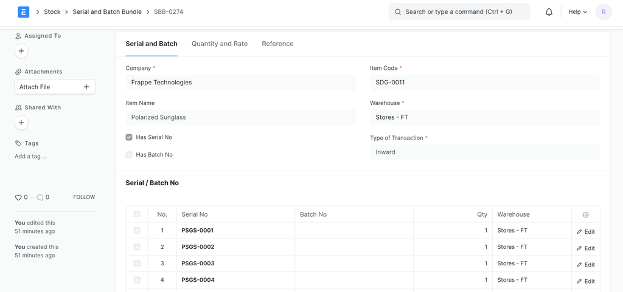Open the user avatar menu
This screenshot has height=292, width=623.
(x=603, y=12)
